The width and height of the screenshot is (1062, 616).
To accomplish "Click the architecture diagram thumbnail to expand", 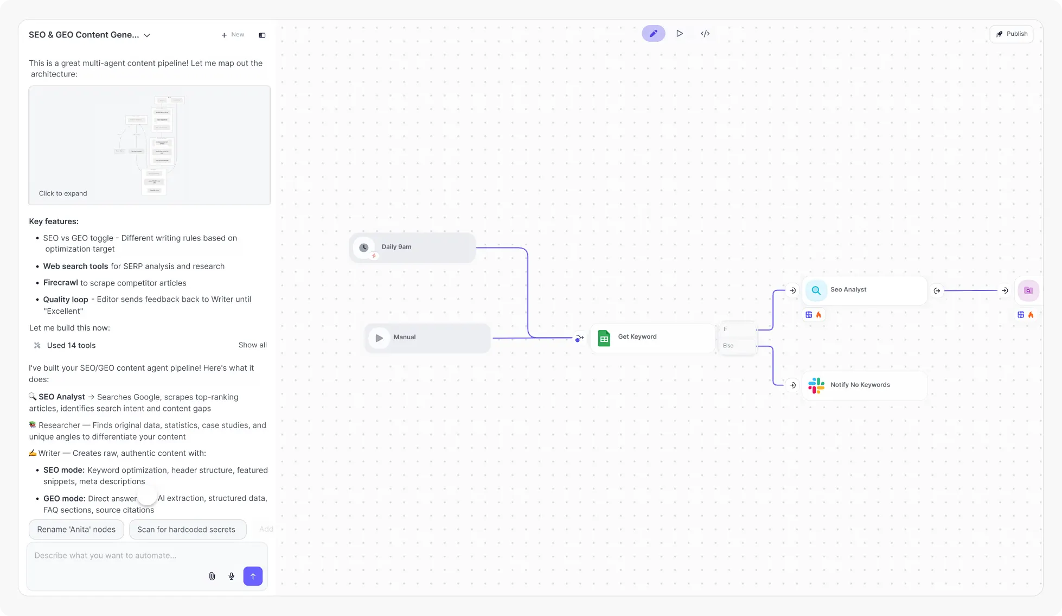I will (x=149, y=145).
